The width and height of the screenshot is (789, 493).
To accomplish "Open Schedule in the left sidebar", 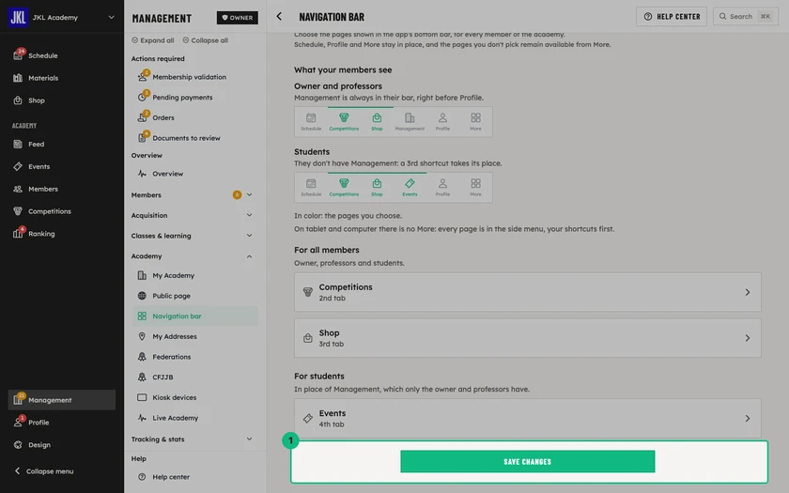I will [43, 55].
